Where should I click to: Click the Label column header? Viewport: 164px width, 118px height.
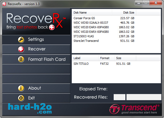coord(85,58)
